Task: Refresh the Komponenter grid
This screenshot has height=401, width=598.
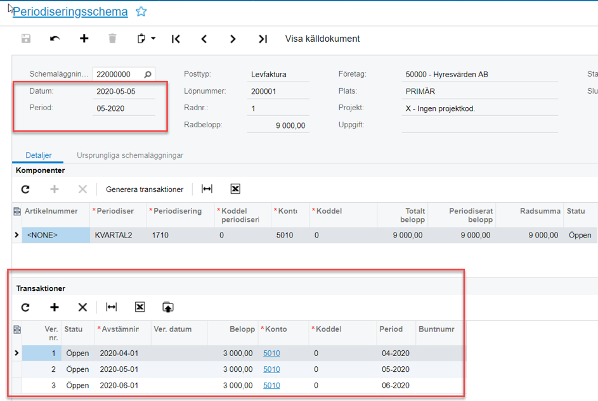Action: pos(25,189)
